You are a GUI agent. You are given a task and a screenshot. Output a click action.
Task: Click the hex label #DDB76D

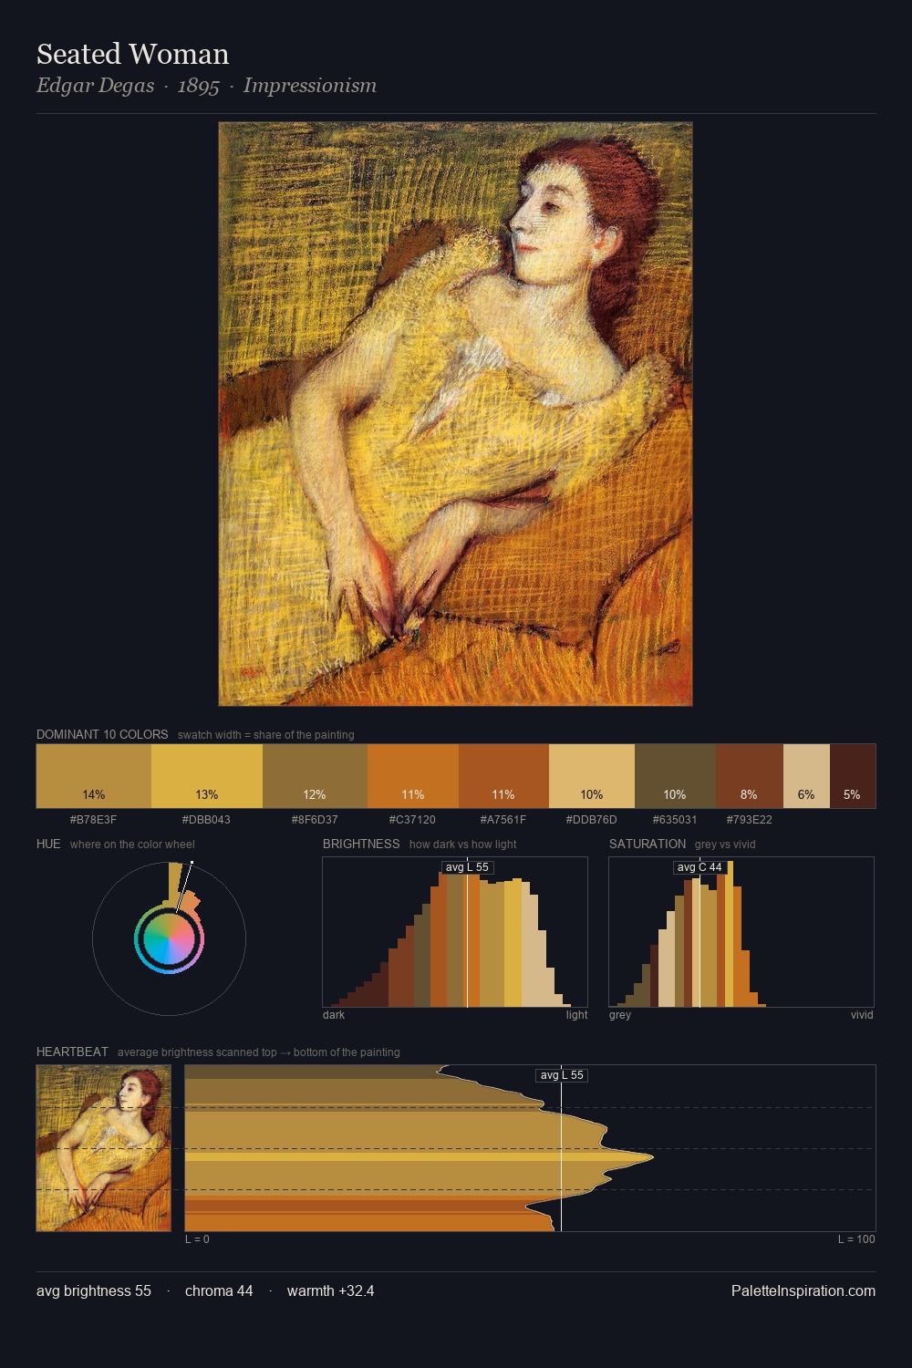592,820
